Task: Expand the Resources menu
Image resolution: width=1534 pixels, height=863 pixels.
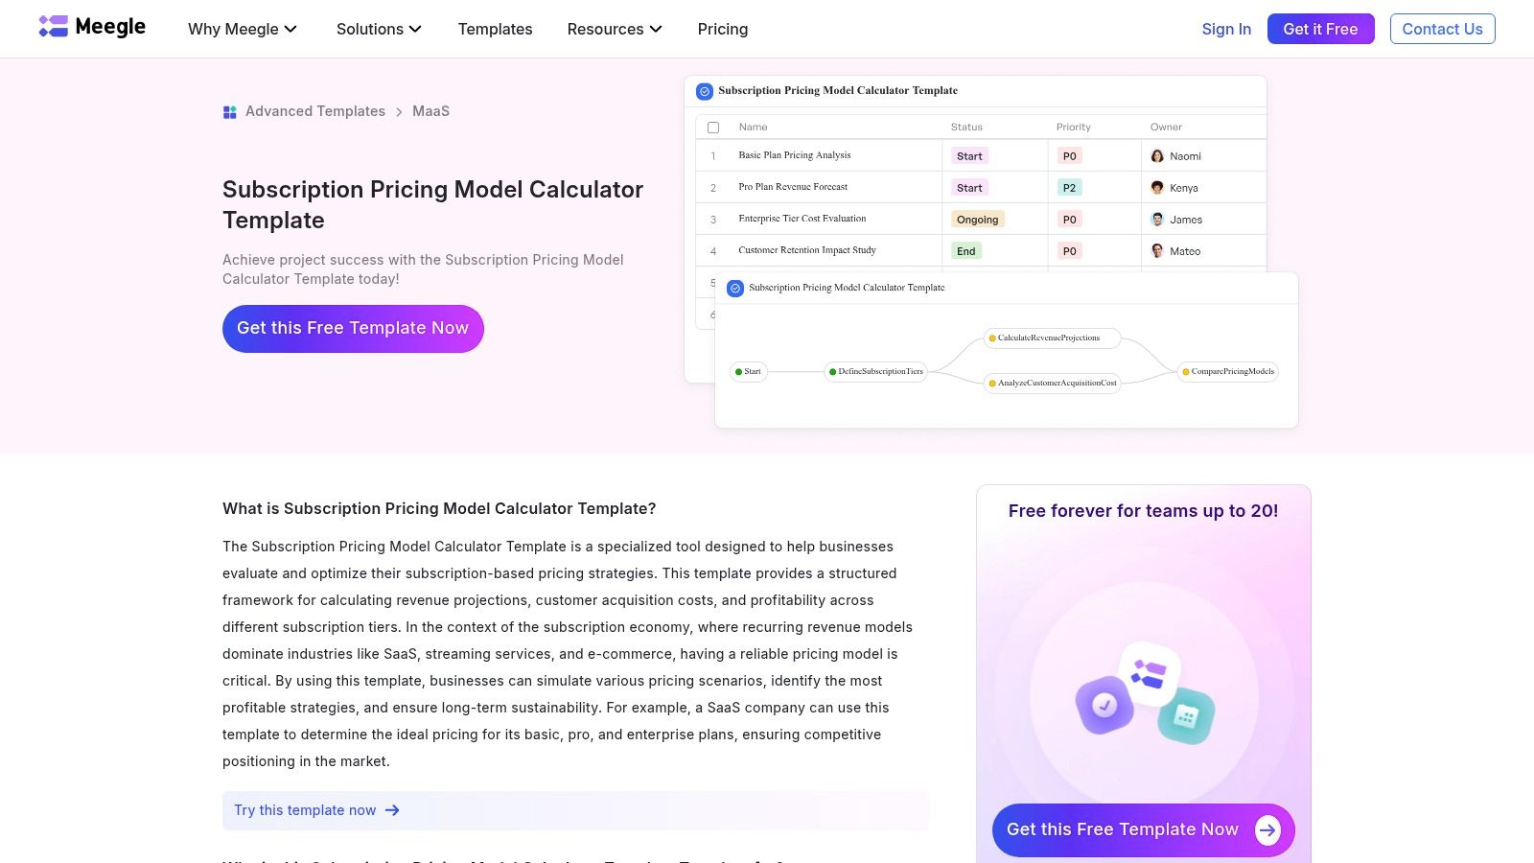Action: click(x=615, y=29)
